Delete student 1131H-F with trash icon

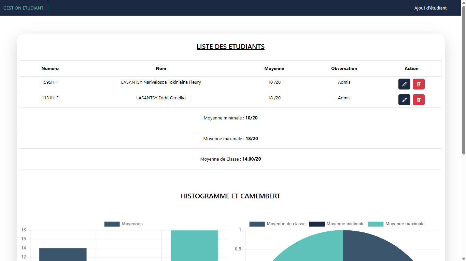tap(419, 100)
